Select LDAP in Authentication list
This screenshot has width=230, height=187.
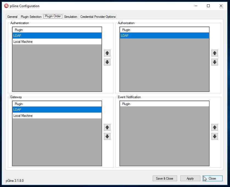(x=57, y=36)
